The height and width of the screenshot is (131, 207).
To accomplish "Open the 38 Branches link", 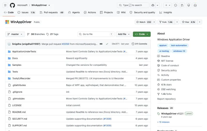I will point(36,34).
